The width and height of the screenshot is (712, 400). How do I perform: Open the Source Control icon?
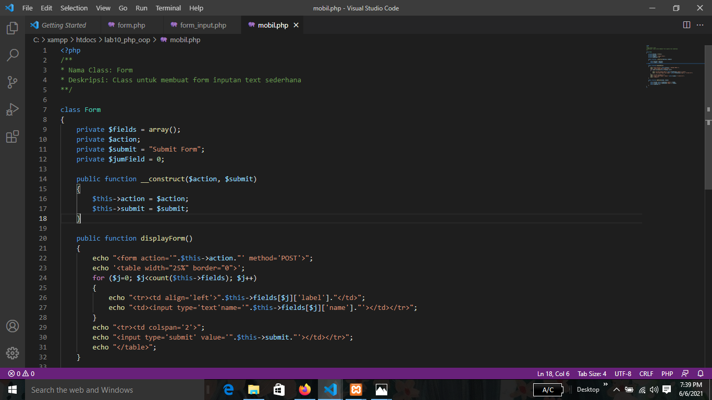[x=12, y=82]
